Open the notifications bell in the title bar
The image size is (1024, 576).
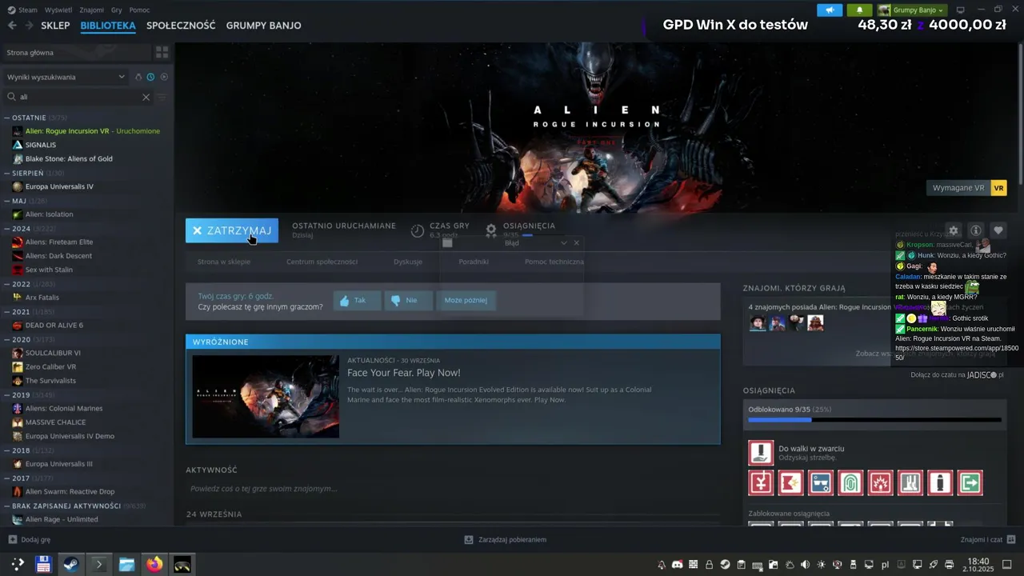pyautogui.click(x=860, y=10)
